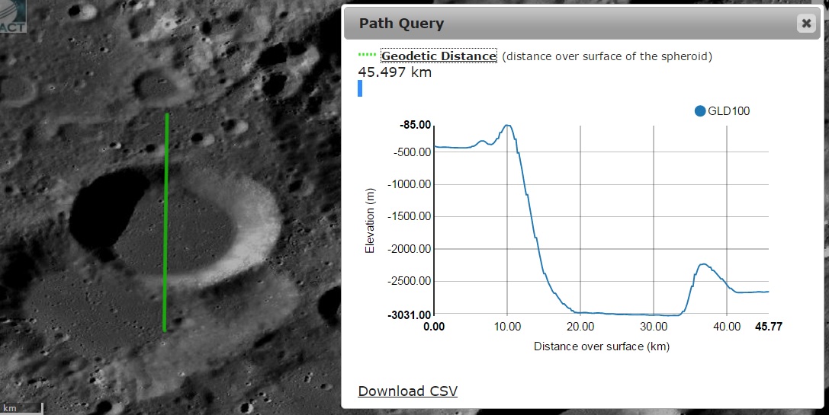This screenshot has height=415, width=829.
Task: Click the bottom endpoint of green path
Action: 164,330
